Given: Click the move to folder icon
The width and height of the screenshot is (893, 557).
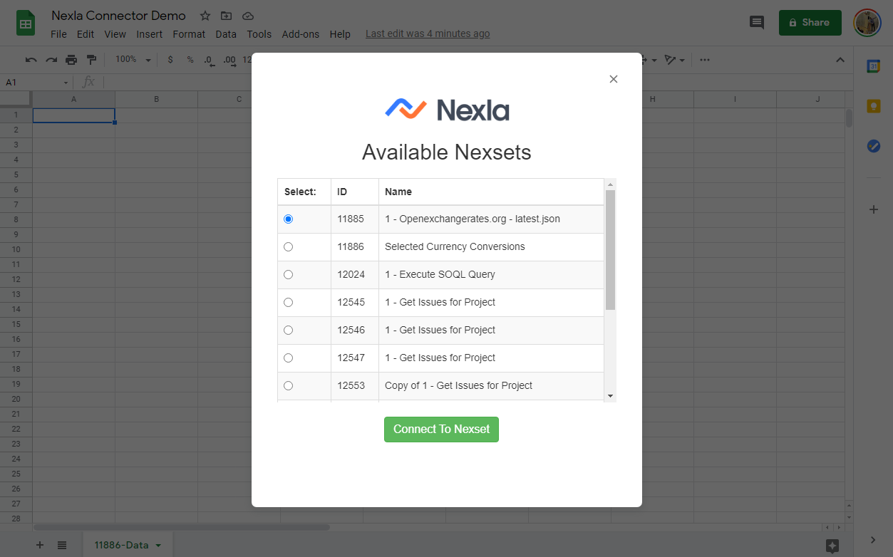Looking at the screenshot, I should [226, 16].
